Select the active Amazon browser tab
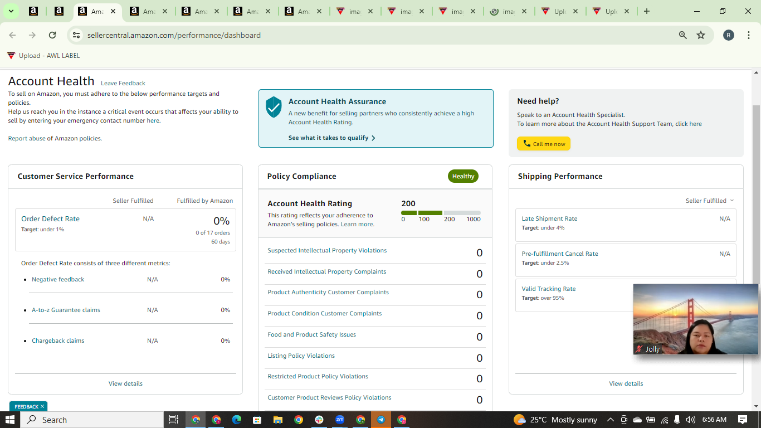 [x=99, y=11]
